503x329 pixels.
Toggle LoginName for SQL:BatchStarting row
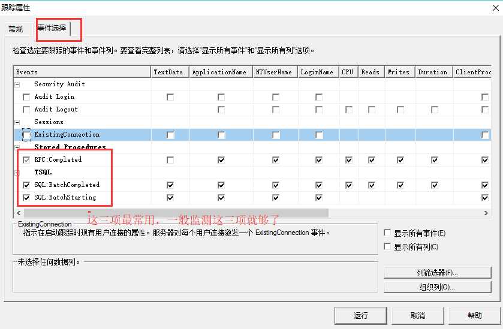click(318, 198)
